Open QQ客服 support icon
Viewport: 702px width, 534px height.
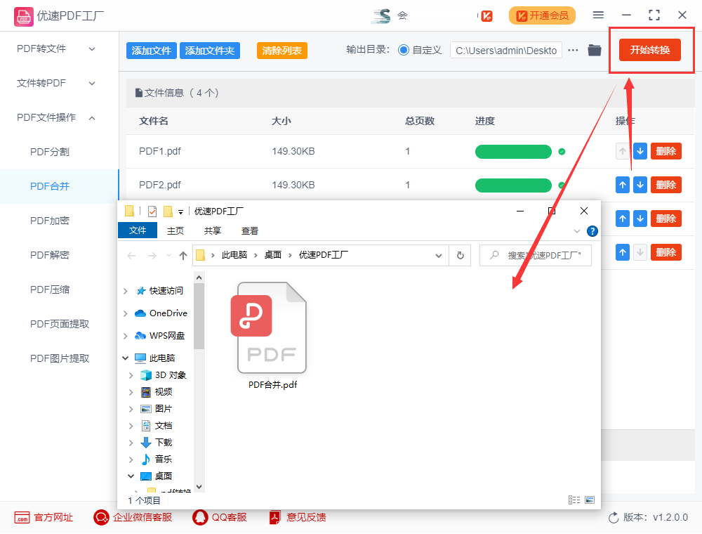(200, 517)
